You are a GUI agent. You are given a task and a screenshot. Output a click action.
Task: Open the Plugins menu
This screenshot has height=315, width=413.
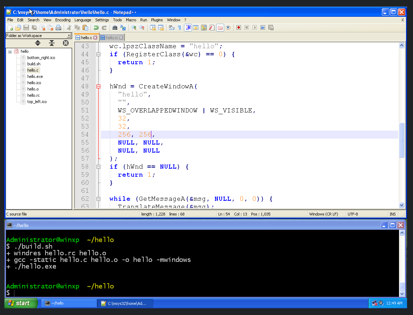pos(157,20)
